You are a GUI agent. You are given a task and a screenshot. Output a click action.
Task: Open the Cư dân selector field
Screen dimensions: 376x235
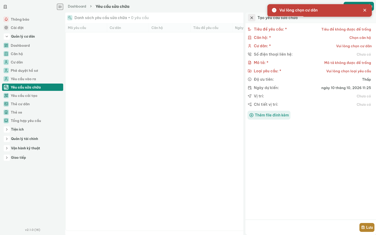coord(354,46)
